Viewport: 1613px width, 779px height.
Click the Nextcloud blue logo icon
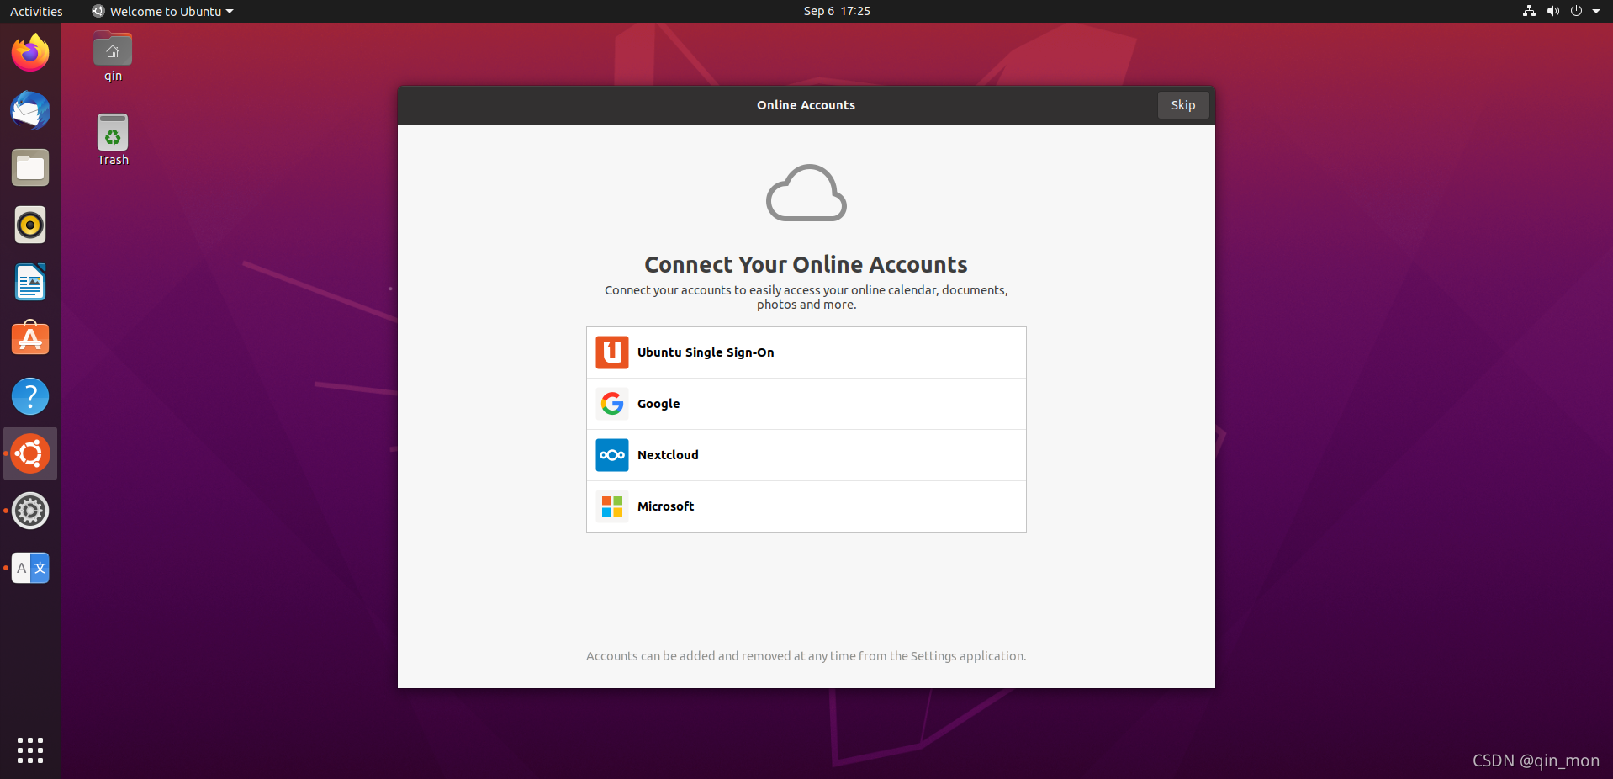(612, 455)
